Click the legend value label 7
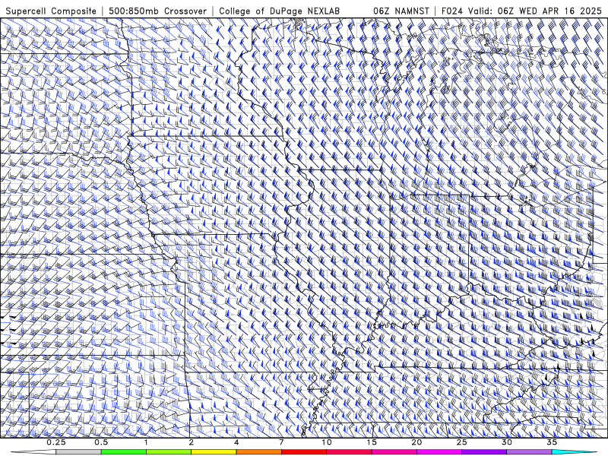This screenshot has height=456, width=608. pyautogui.click(x=281, y=442)
